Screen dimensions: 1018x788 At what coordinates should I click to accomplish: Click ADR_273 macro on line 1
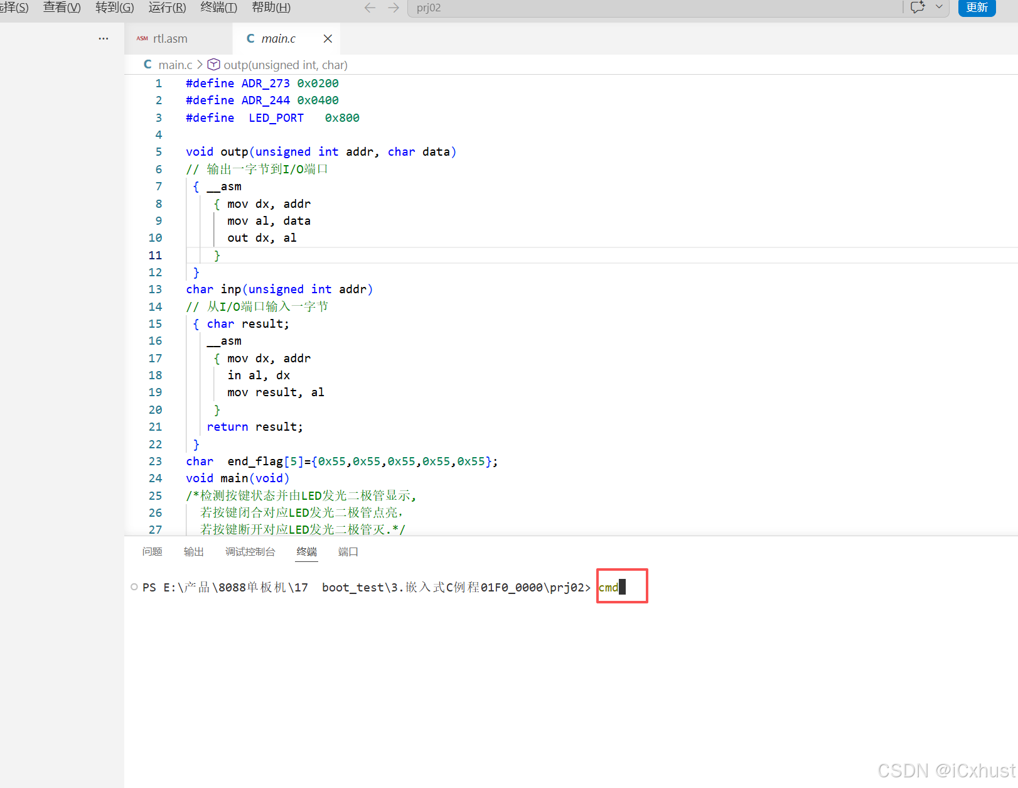[265, 84]
